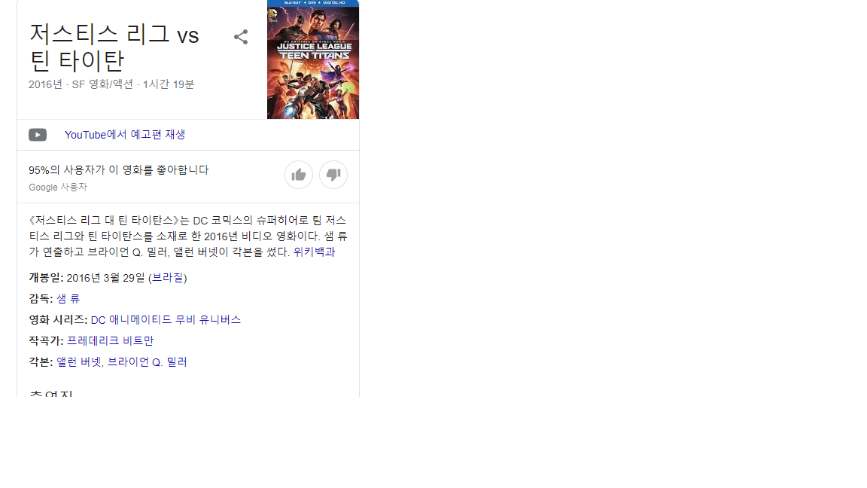Click the 브라질 release country link
The width and height of the screenshot is (867, 488).
[x=168, y=278]
